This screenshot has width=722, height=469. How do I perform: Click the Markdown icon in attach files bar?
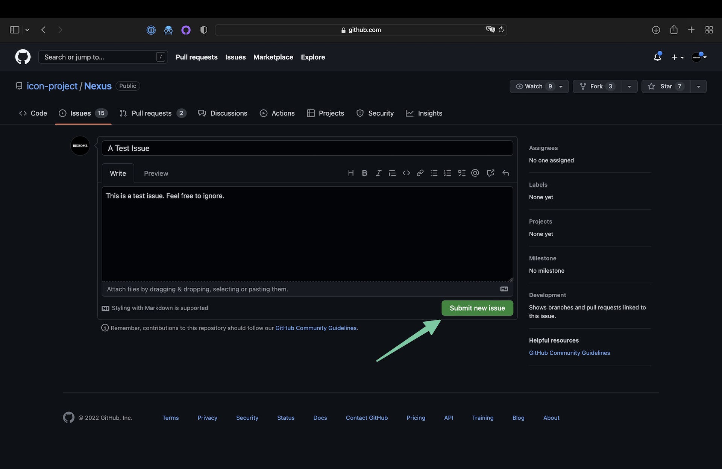point(504,289)
